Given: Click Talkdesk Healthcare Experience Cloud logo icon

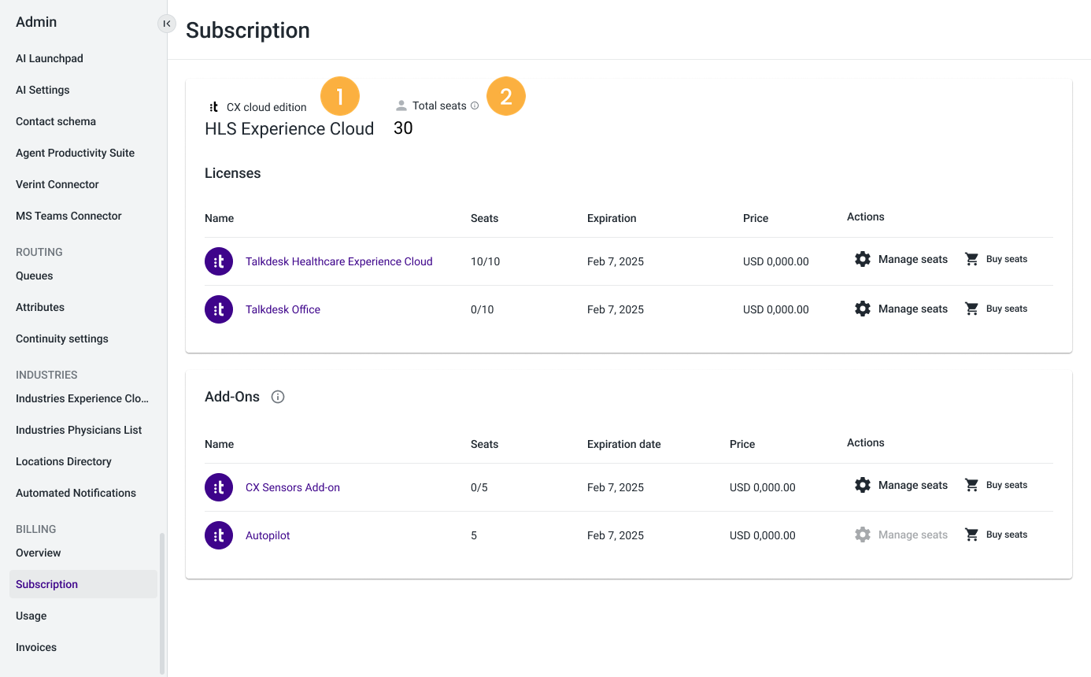Looking at the screenshot, I should (x=219, y=261).
